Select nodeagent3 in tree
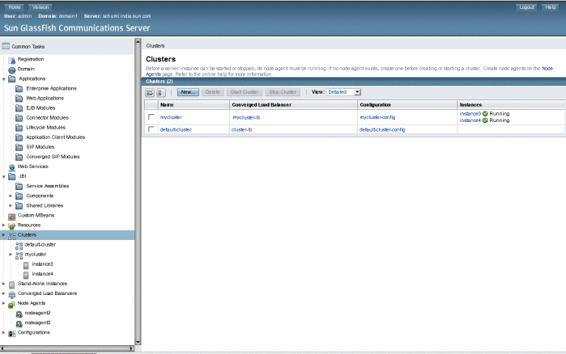566x354 pixels. point(37,322)
